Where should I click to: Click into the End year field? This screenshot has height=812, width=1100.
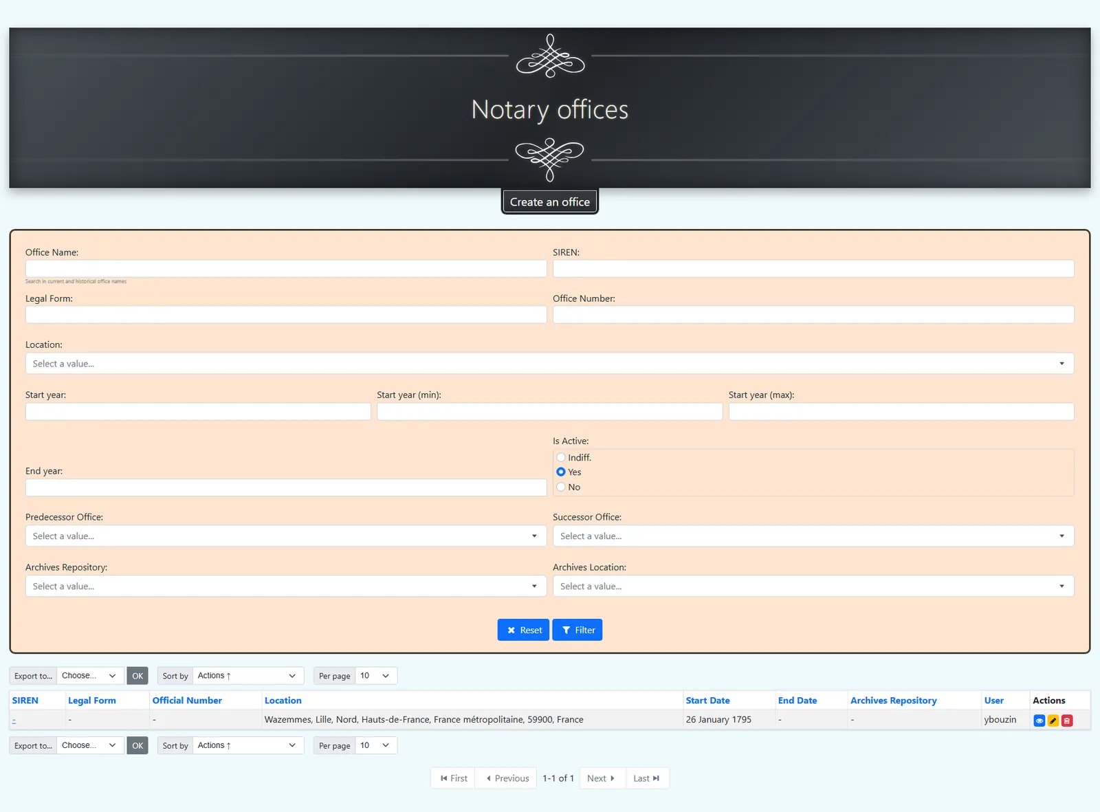pyautogui.click(x=286, y=487)
